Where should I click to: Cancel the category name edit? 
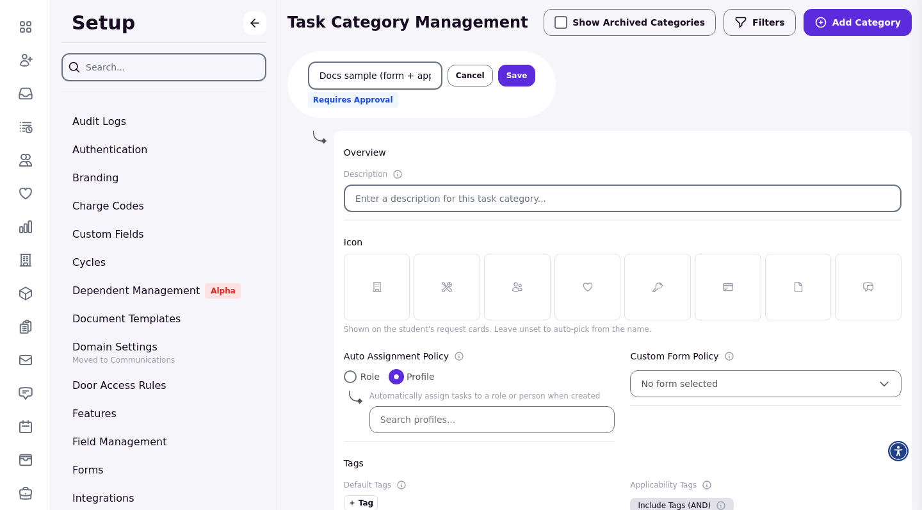pyautogui.click(x=470, y=76)
